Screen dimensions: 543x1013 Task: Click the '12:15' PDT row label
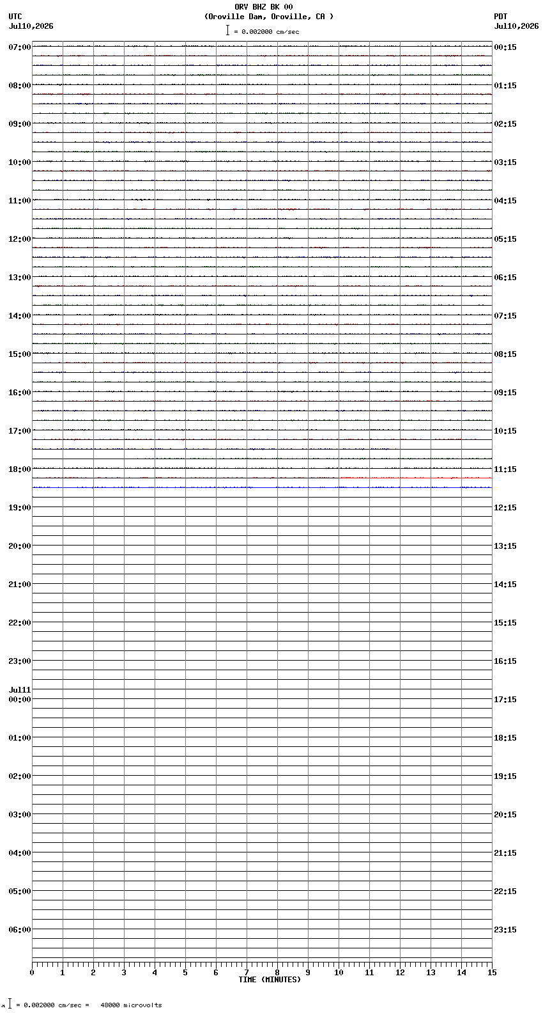(x=505, y=508)
